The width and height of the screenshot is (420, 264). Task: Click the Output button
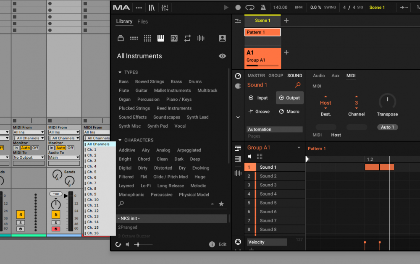(x=289, y=98)
